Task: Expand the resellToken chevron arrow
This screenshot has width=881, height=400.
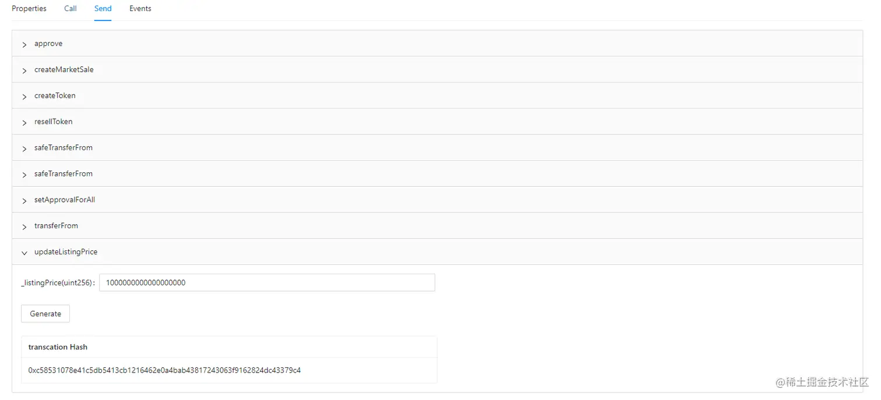Action: click(x=24, y=122)
